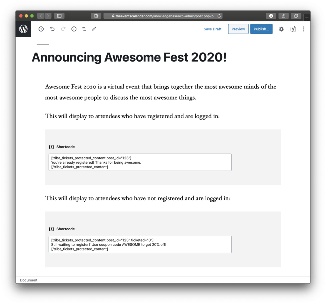This screenshot has height=304, width=326.
Task: Toggle the browser sidebar
Action: pyautogui.click(x=59, y=15)
